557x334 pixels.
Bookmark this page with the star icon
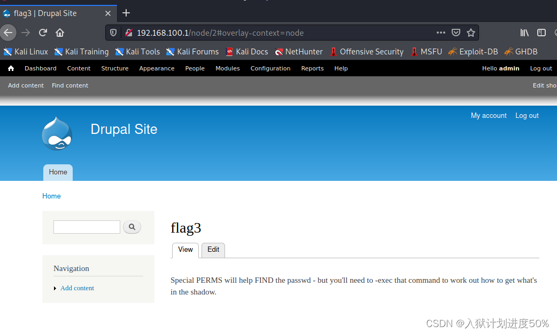coord(471,33)
